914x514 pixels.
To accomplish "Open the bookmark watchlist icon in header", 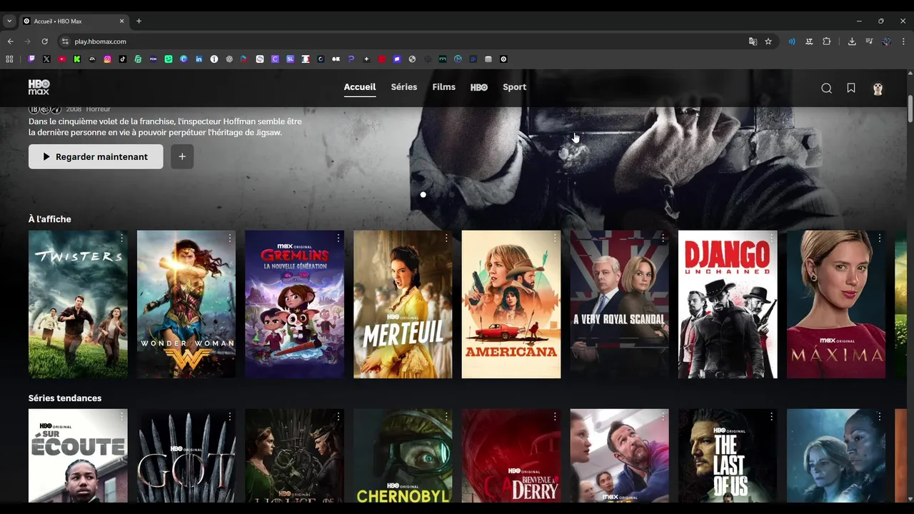I will pyautogui.click(x=851, y=88).
